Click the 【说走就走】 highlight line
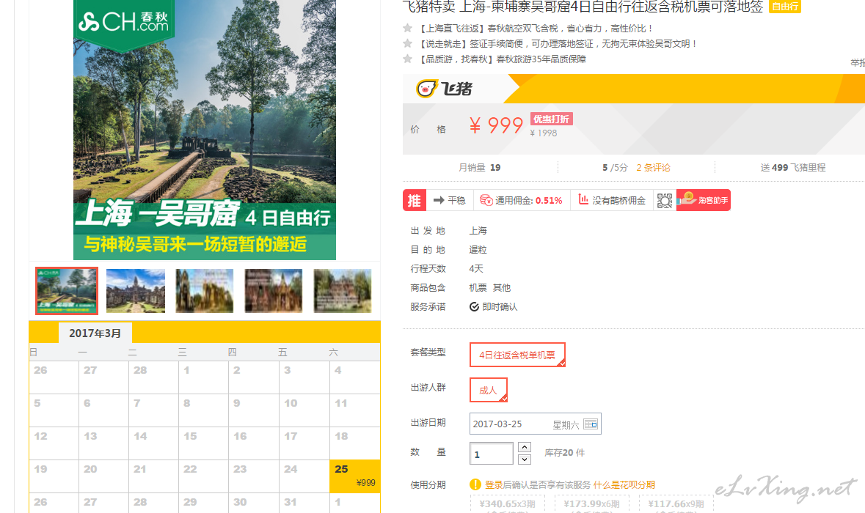Viewport: 865px width, 513px height. pyautogui.click(x=558, y=43)
